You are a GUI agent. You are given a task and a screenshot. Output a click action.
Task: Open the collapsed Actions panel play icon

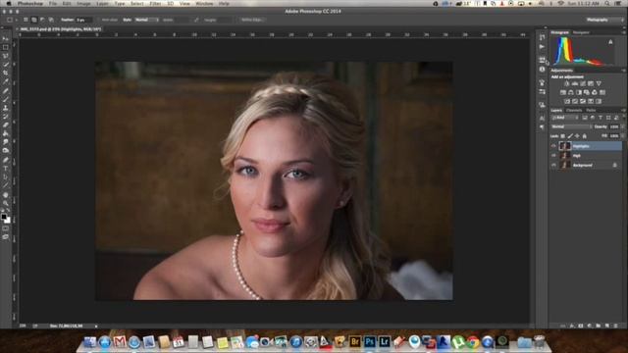542,47
